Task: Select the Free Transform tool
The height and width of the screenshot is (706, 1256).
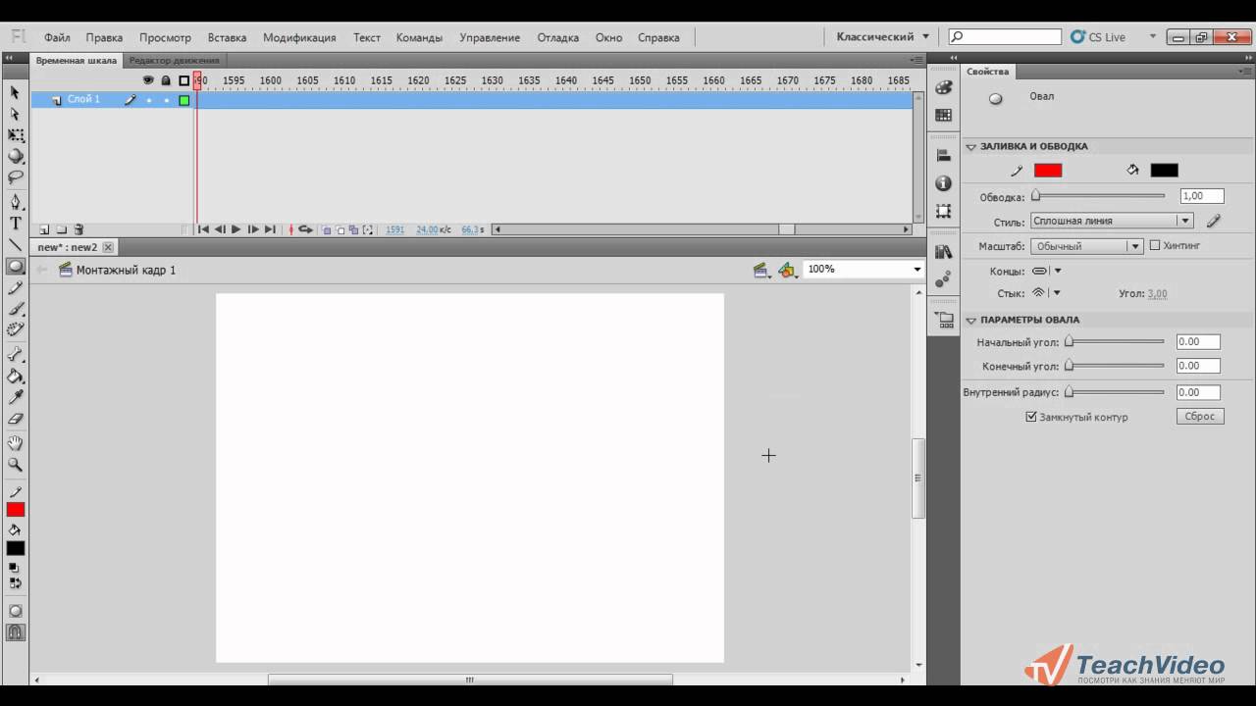Action: pyautogui.click(x=16, y=135)
